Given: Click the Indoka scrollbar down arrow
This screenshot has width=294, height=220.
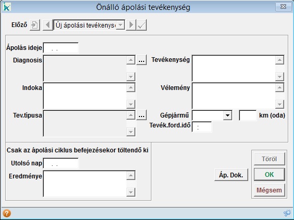Looking at the screenshot, I should click(x=131, y=104).
